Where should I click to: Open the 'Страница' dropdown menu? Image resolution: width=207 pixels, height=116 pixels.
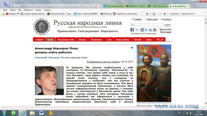[x=175, y=14]
